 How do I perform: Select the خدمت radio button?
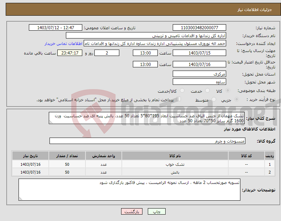point(207,91)
